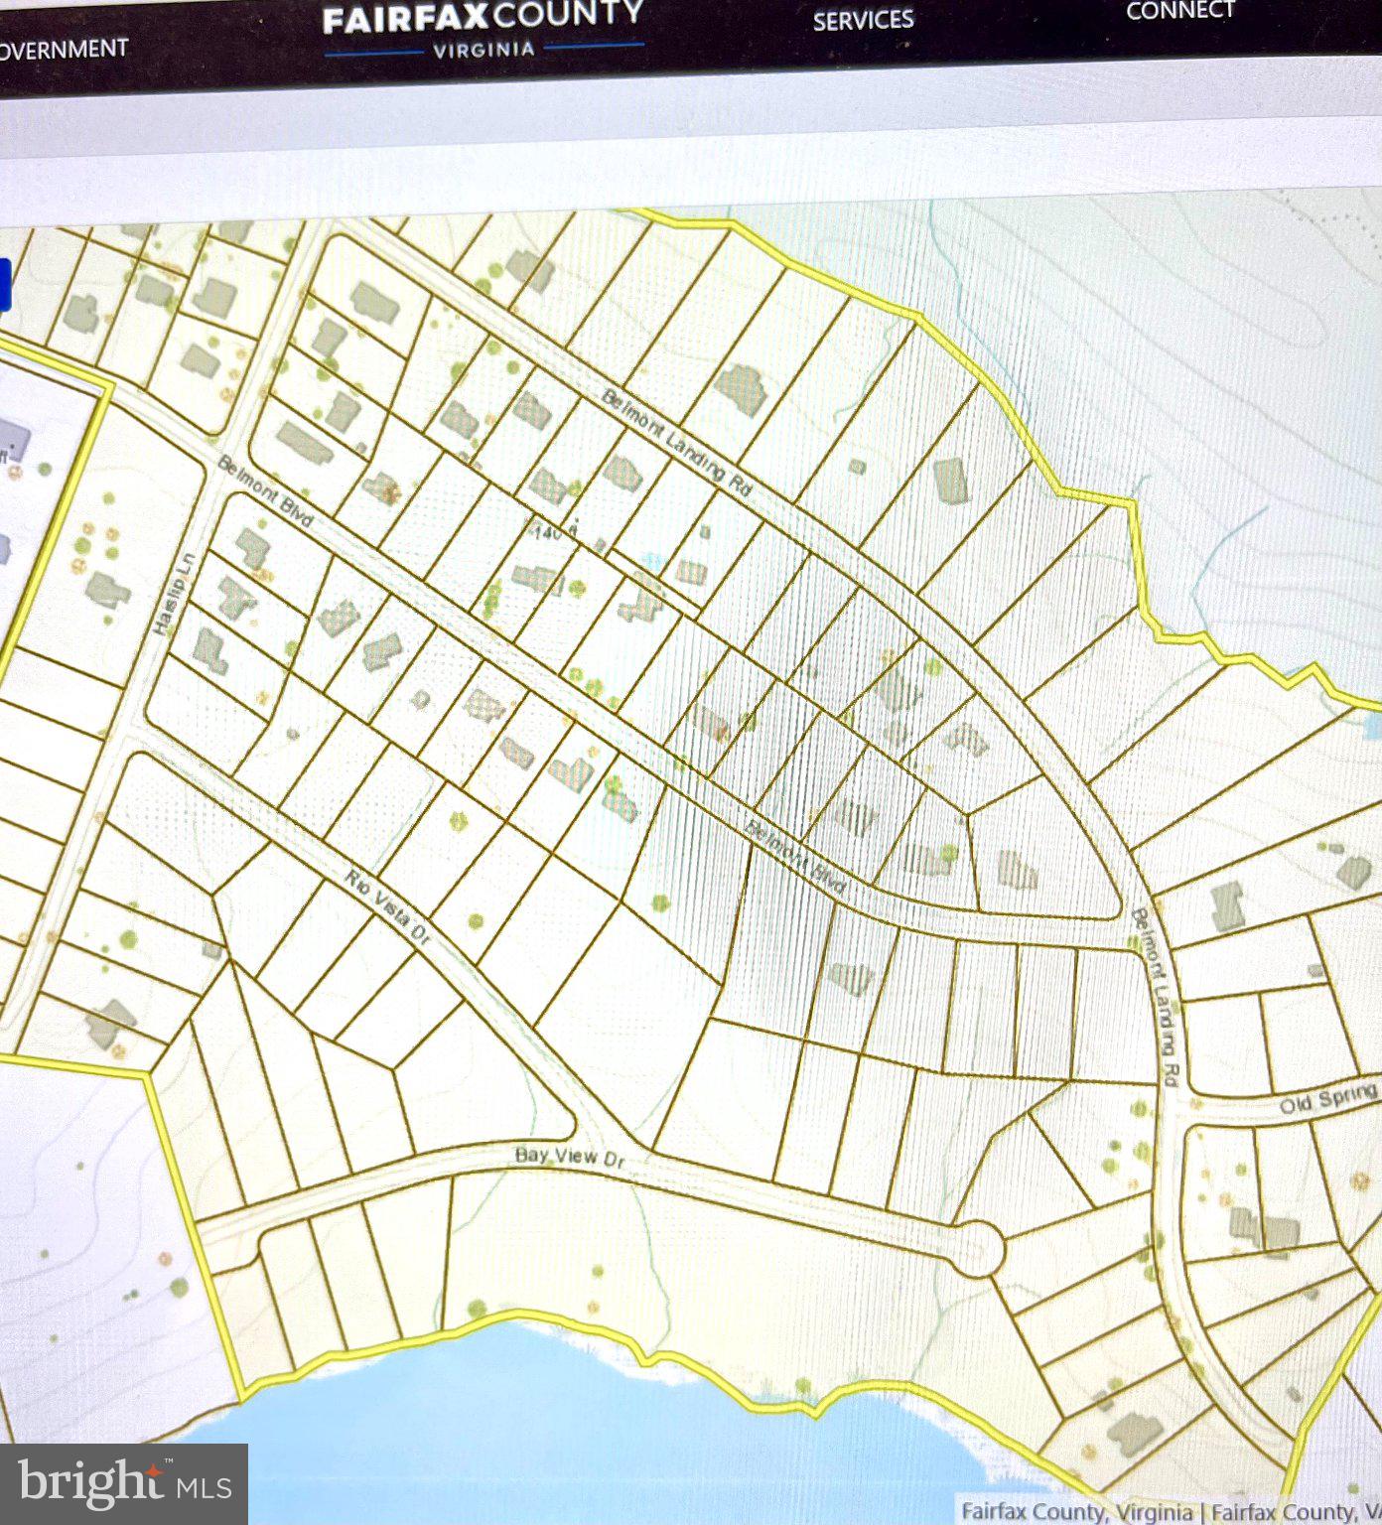The image size is (1382, 1525).
Task: Click the upper Belmont Landing Rd label
Action: coord(678,444)
